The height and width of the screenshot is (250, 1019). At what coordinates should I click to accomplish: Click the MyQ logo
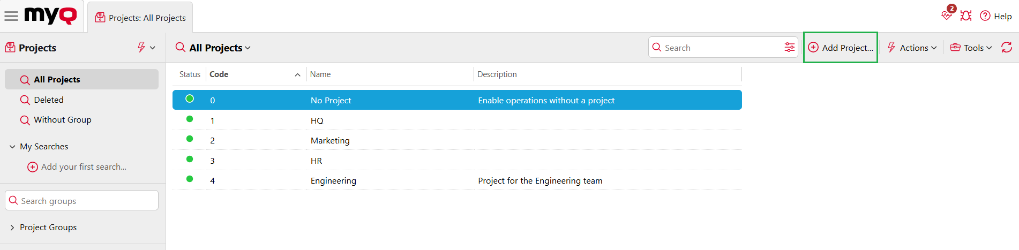(x=50, y=16)
